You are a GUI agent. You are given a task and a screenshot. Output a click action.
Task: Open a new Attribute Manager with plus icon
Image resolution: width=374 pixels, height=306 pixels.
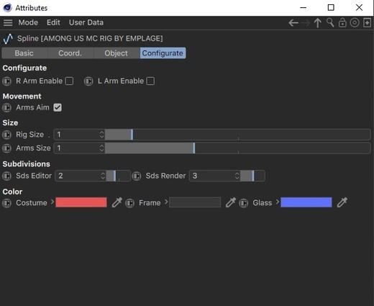(x=367, y=22)
